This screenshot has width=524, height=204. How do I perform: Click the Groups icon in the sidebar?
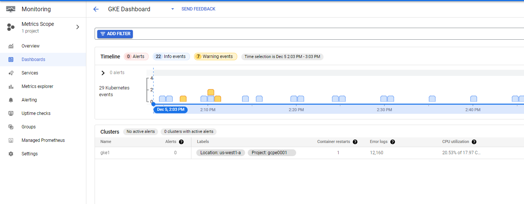(11, 127)
